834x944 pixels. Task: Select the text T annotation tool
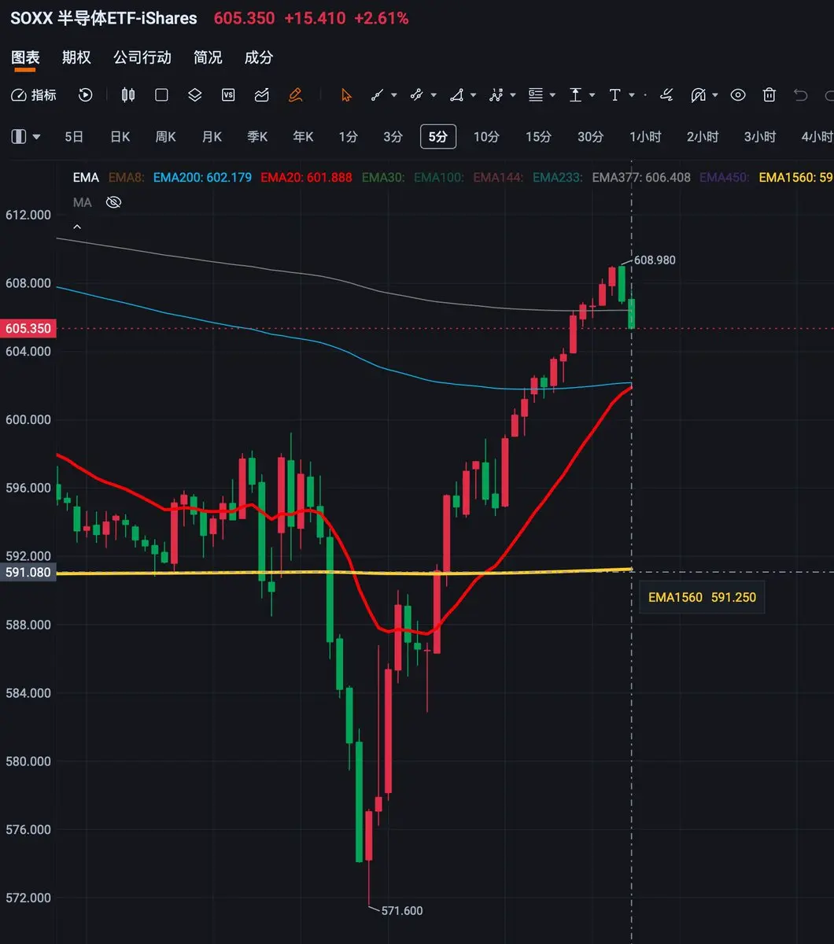(x=614, y=95)
